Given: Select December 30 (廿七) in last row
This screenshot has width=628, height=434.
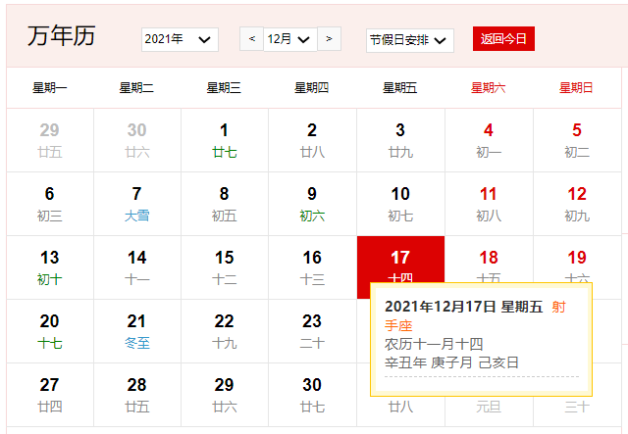Looking at the screenshot, I should [x=312, y=395].
